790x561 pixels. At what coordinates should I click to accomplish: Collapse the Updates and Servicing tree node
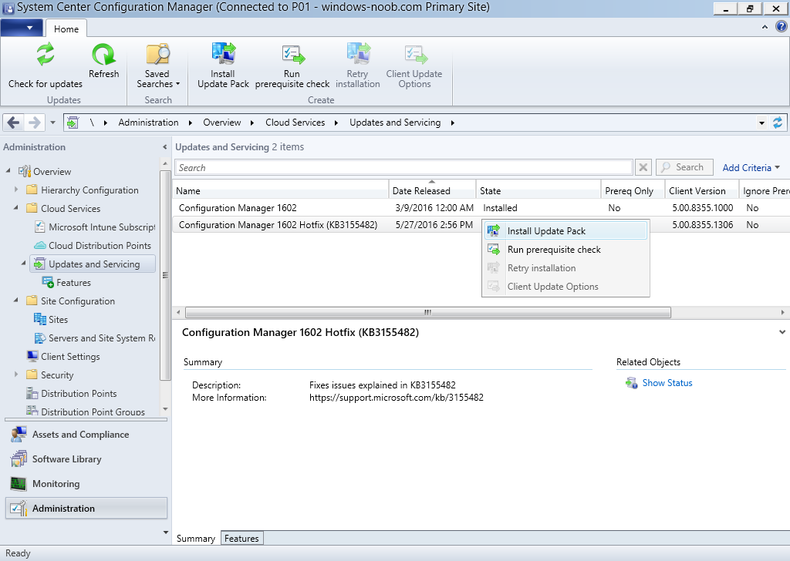click(24, 263)
